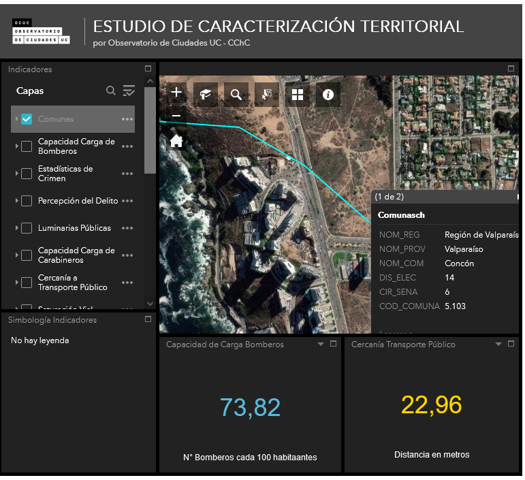Viewport: 525px width, 480px height.
Task: Open options for Capacidad Carga de Bomberos layer
Action: click(127, 146)
